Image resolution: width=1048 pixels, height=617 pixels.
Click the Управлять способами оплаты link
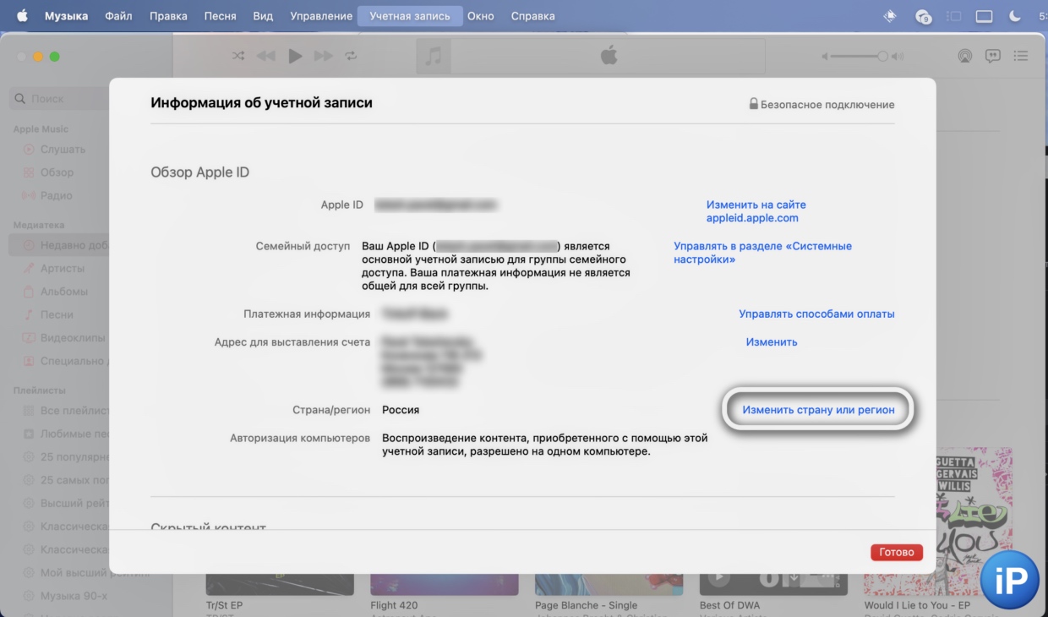(816, 314)
